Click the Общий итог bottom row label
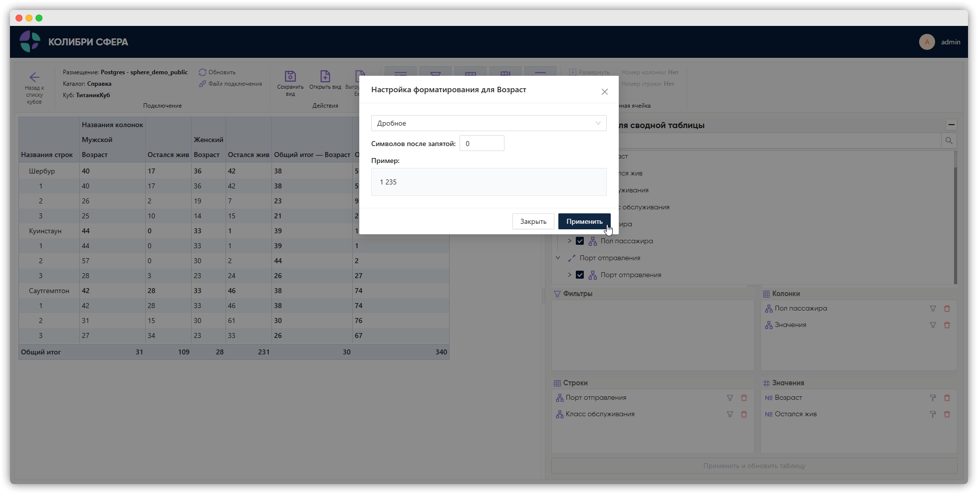Screen dimensions: 978x494 (41, 352)
